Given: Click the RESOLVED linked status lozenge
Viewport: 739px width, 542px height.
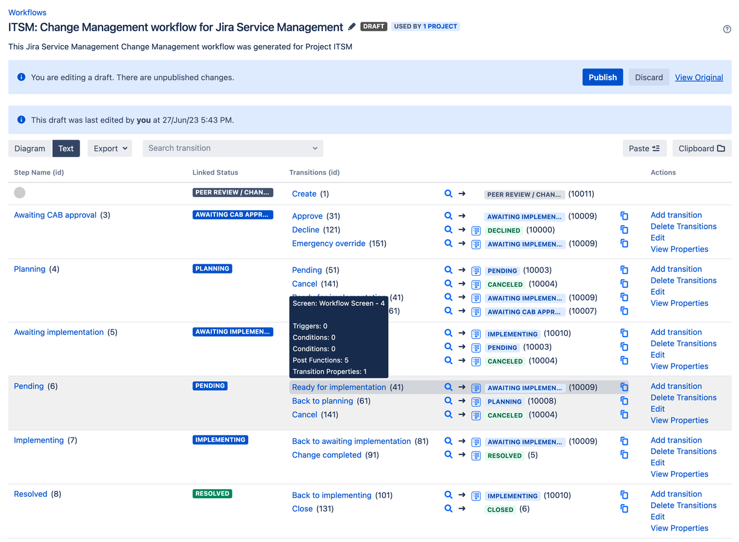Looking at the screenshot, I should tap(213, 494).
